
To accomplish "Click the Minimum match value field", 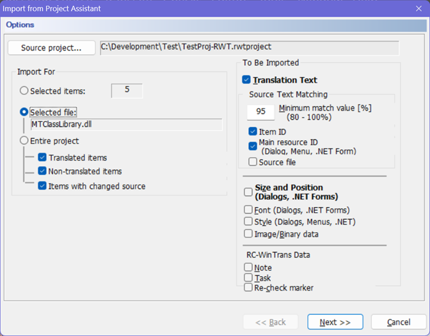I will [x=261, y=112].
